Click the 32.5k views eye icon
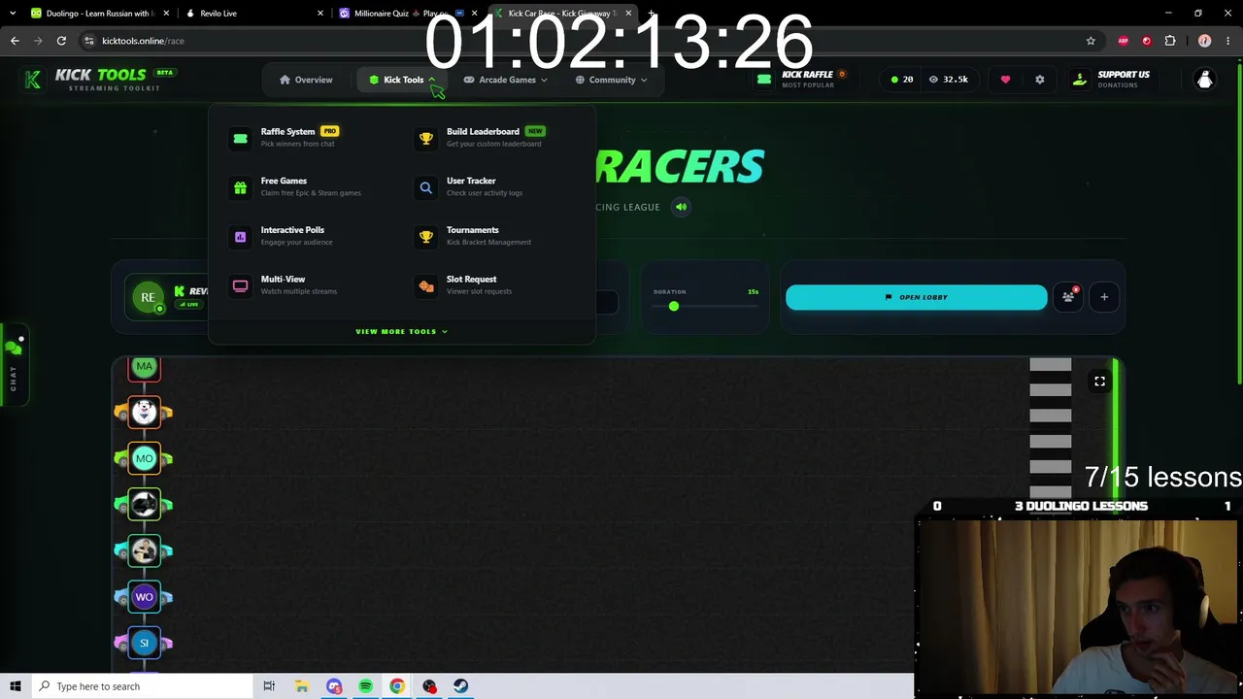Viewport: 1243px width, 699px height. point(933,80)
